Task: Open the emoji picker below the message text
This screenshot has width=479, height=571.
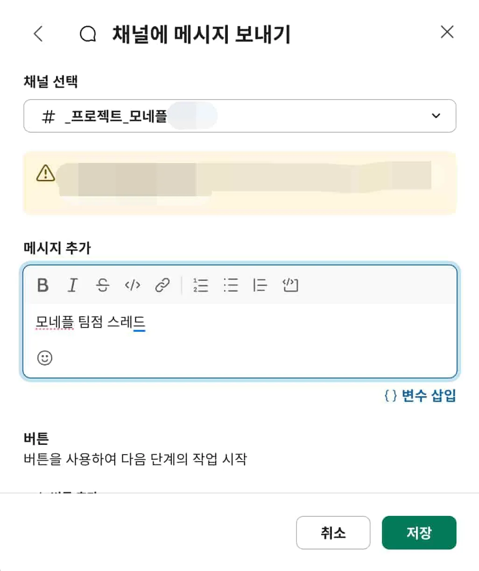Action: pyautogui.click(x=44, y=357)
